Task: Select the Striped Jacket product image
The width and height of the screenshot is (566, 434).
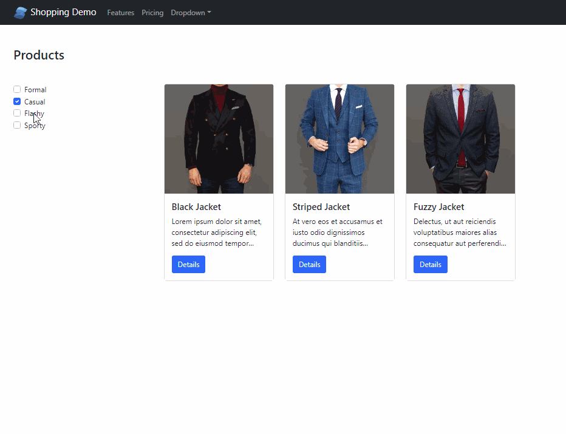Action: click(x=339, y=139)
